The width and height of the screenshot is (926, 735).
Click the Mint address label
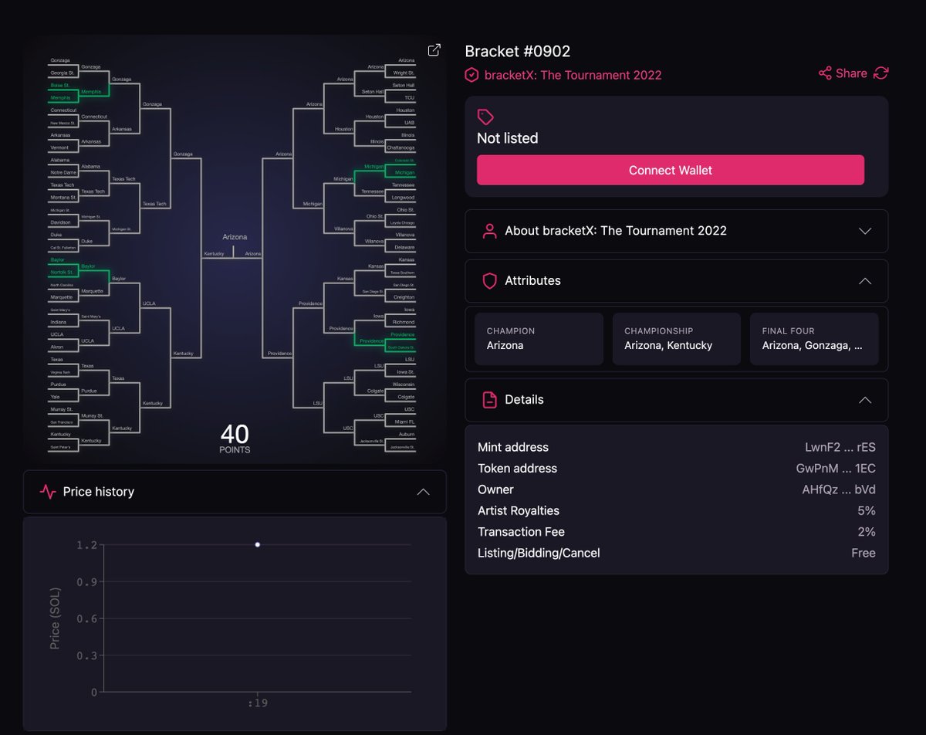pos(513,447)
